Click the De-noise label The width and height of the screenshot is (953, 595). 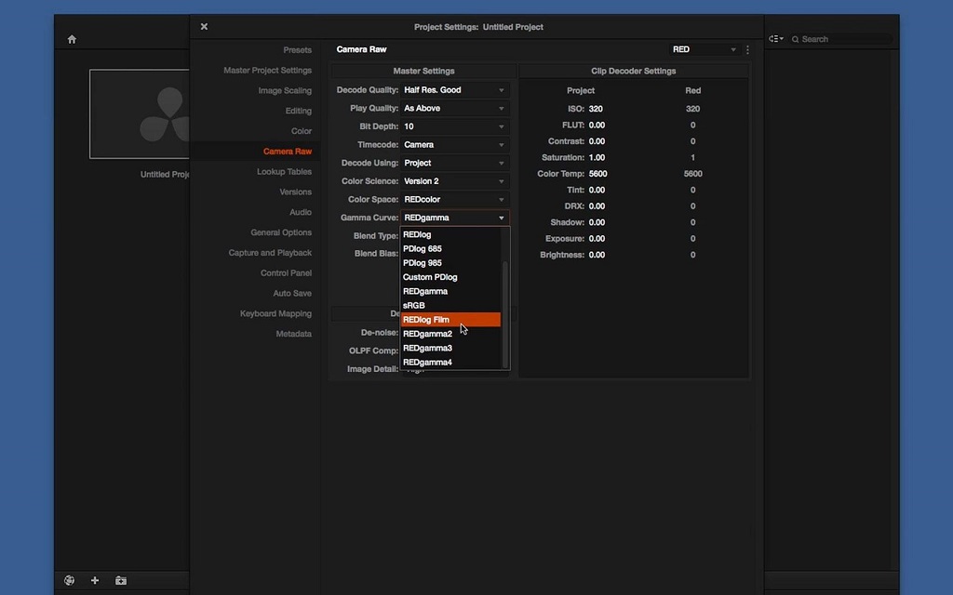380,332
